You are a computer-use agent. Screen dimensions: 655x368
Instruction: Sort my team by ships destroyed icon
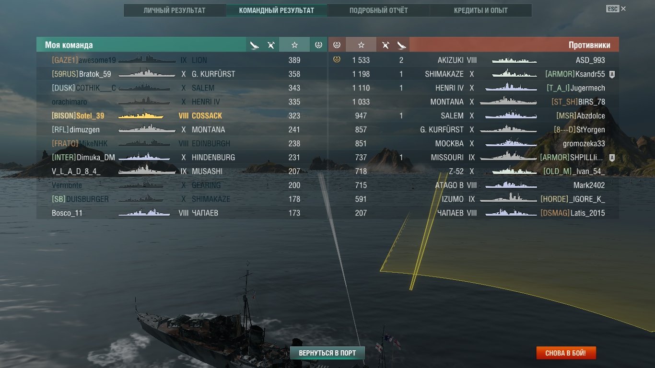click(x=255, y=45)
